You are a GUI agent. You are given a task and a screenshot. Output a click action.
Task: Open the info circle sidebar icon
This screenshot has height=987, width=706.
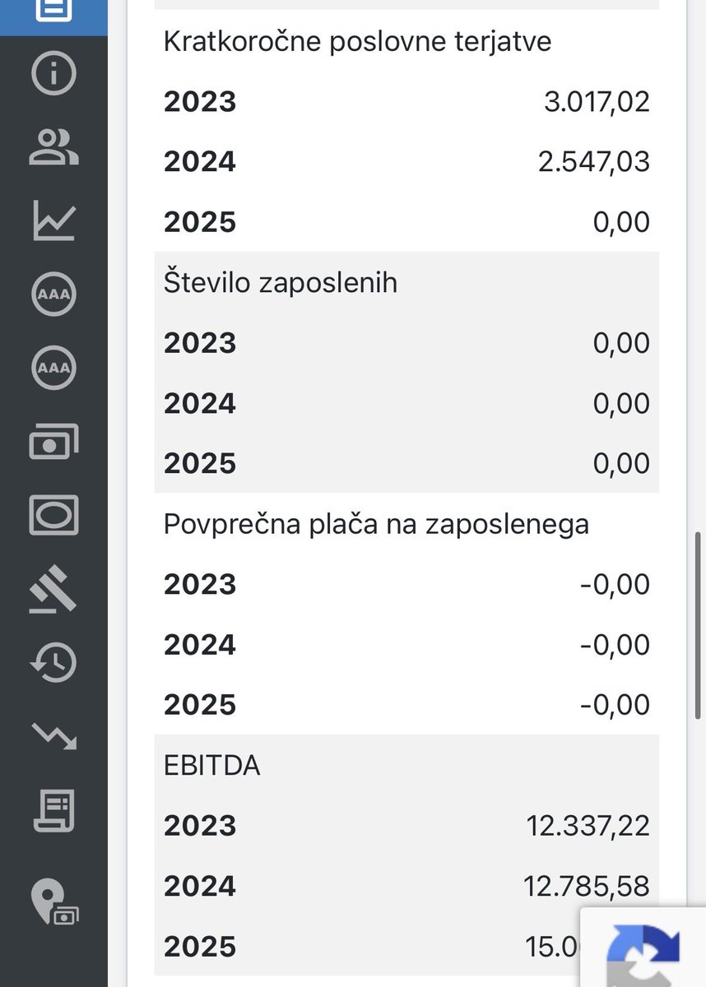(53, 74)
